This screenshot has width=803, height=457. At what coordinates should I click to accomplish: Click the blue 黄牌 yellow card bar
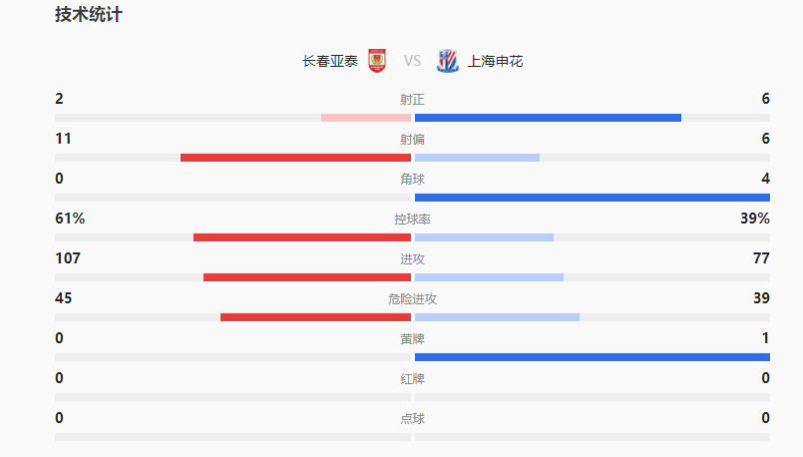click(x=592, y=357)
